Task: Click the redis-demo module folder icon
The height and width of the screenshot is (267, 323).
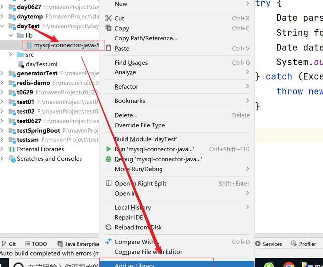Action: (x=12, y=83)
